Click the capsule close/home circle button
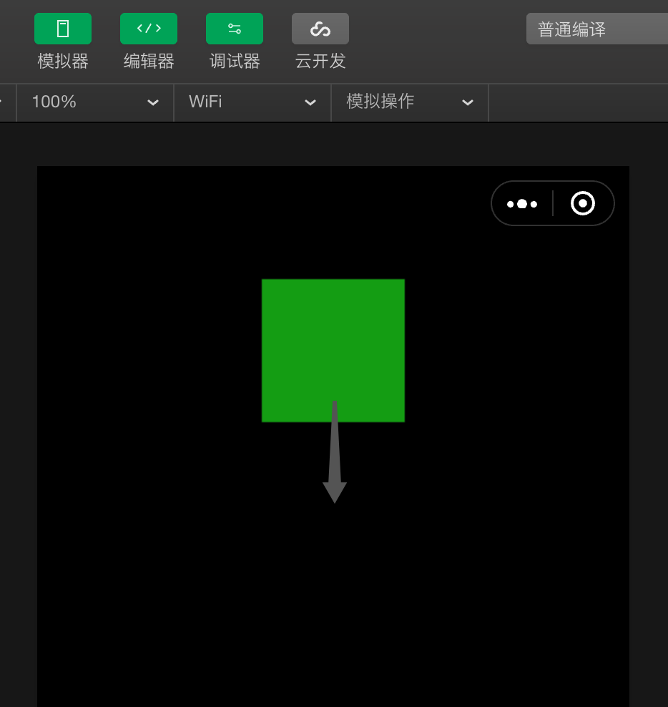Viewport: 668px width, 707px height. point(583,203)
